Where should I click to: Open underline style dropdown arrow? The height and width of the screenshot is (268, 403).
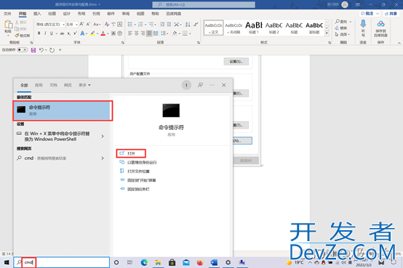tap(56, 33)
